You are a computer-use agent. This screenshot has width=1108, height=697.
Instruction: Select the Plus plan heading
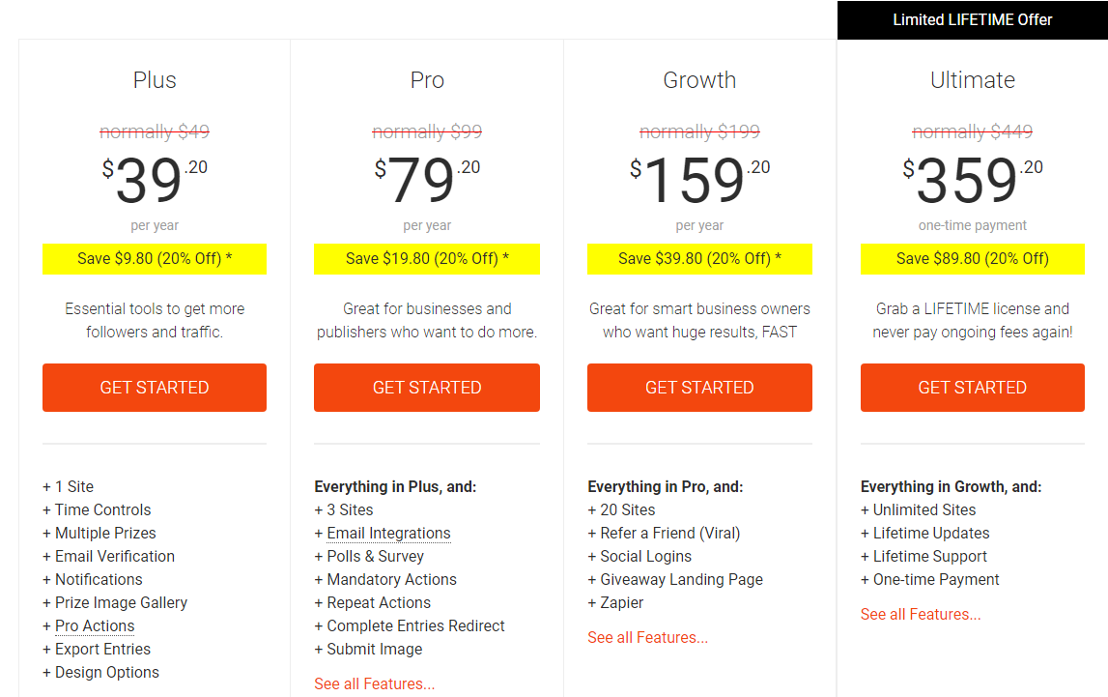(155, 80)
